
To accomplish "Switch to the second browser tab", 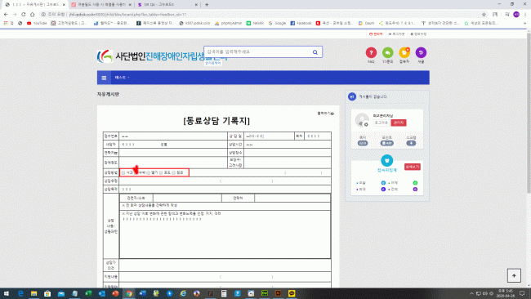I will pos(101,4).
